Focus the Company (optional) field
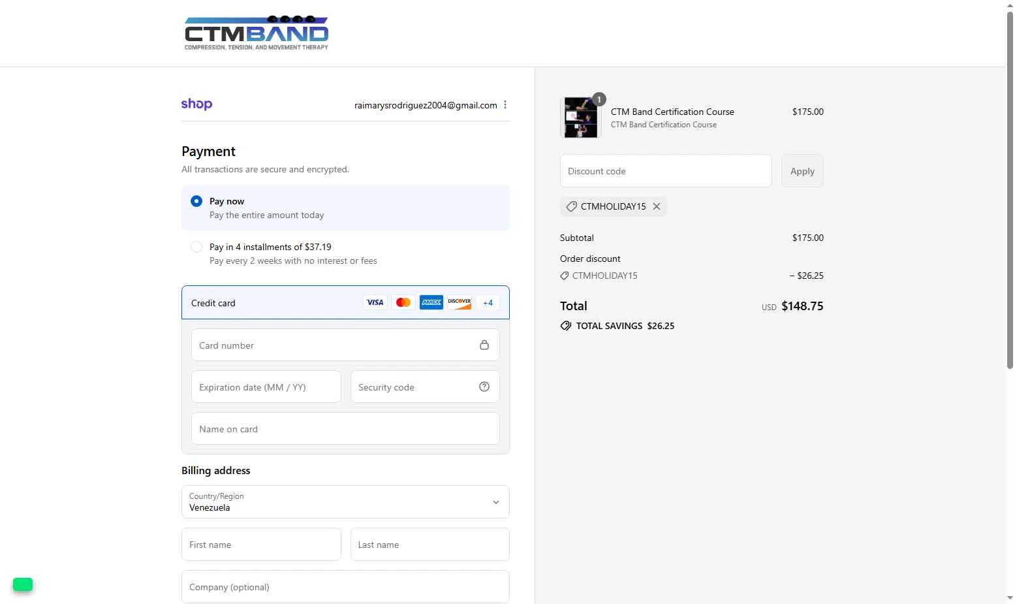The height and width of the screenshot is (604, 1015). point(345,586)
